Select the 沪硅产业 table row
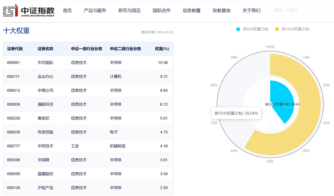334x196 pixels. click(45, 188)
